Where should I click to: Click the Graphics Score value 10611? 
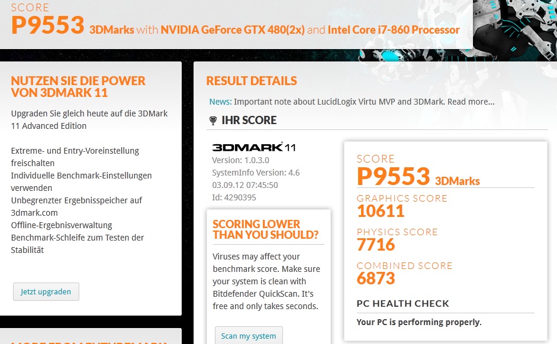[x=381, y=211]
